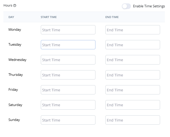
Task: Click Monday Start Time field
Action: (x=68, y=30)
